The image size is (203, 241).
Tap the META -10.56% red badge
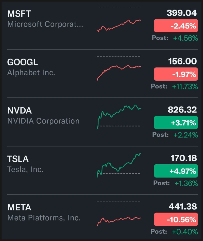[x=176, y=219]
